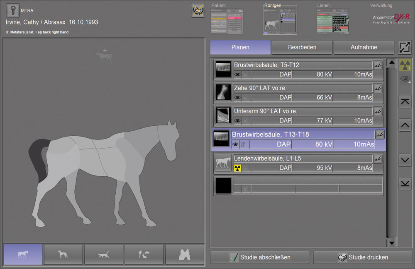The image size is (415, 269).
Task: Toggle the radiation filter in the right sidebar
Action: click(405, 65)
